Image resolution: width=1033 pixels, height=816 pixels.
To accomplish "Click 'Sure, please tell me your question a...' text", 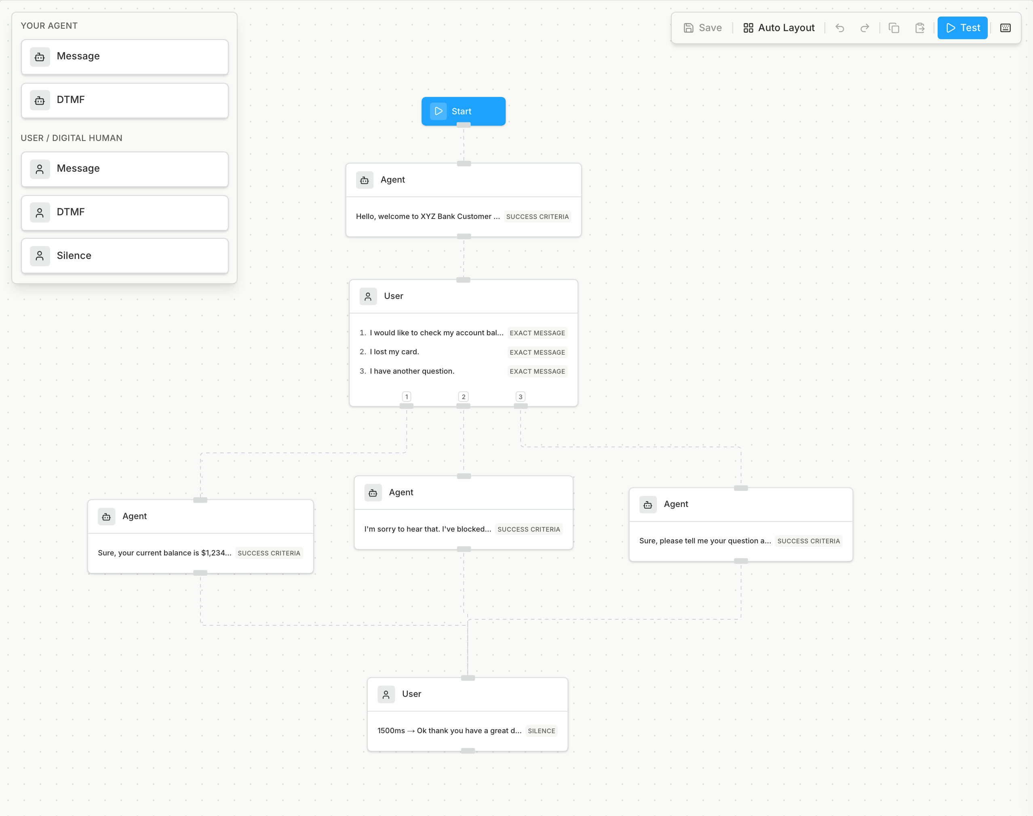I will (x=705, y=541).
